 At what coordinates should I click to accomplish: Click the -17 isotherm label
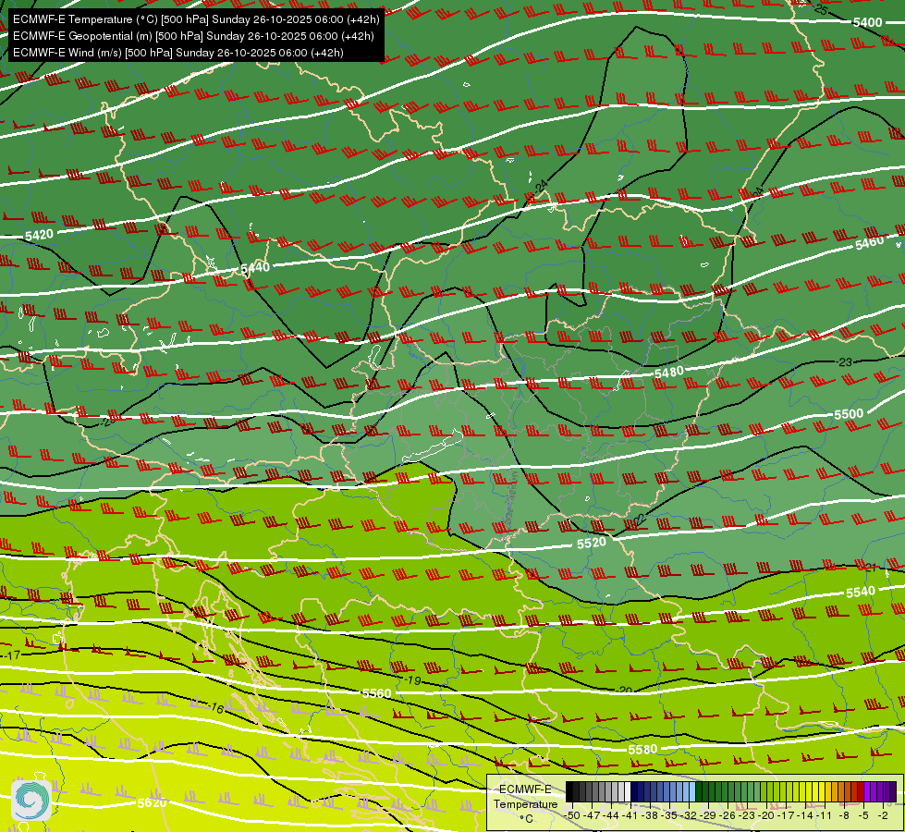pos(13,655)
